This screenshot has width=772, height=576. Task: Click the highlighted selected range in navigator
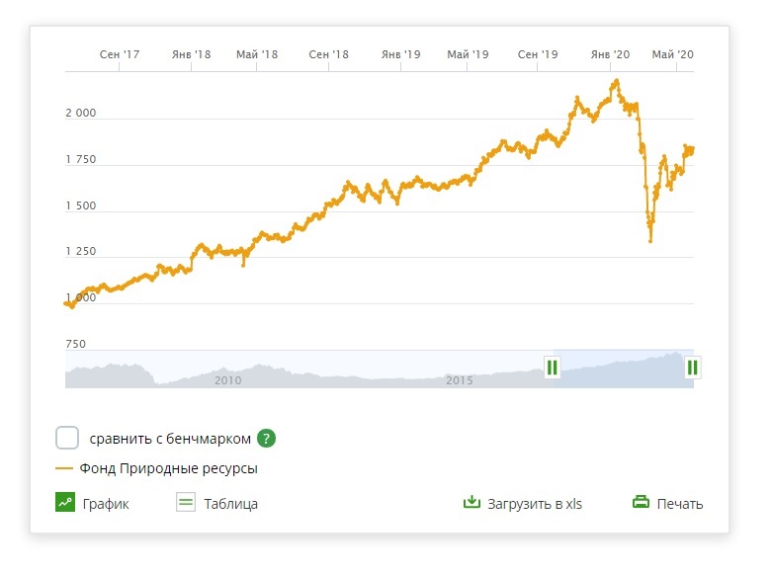point(623,370)
